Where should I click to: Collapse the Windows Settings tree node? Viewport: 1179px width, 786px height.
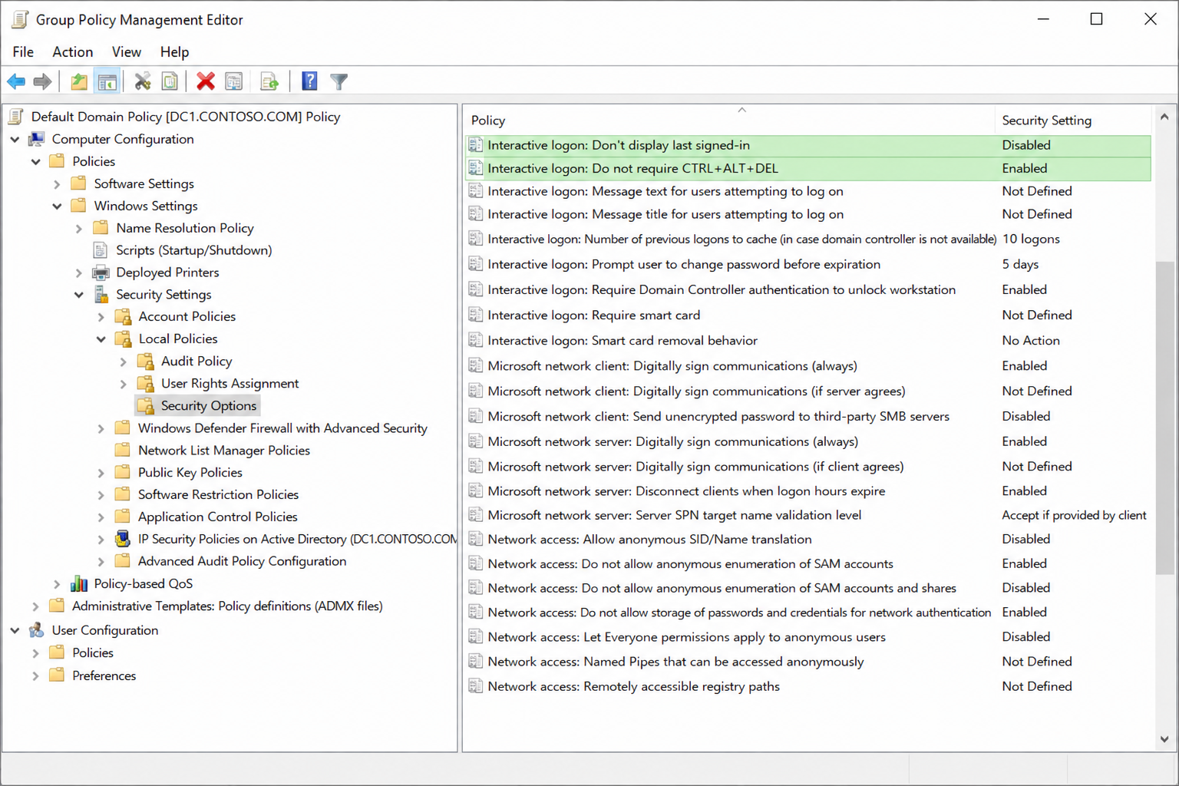[x=57, y=206]
